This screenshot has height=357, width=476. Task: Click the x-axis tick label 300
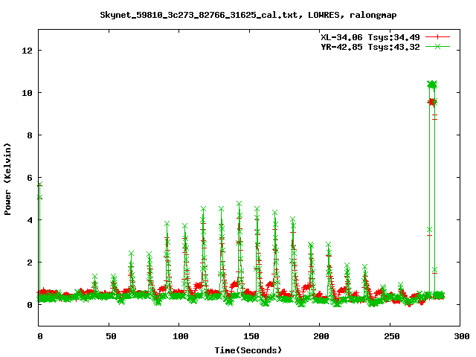[x=462, y=336]
